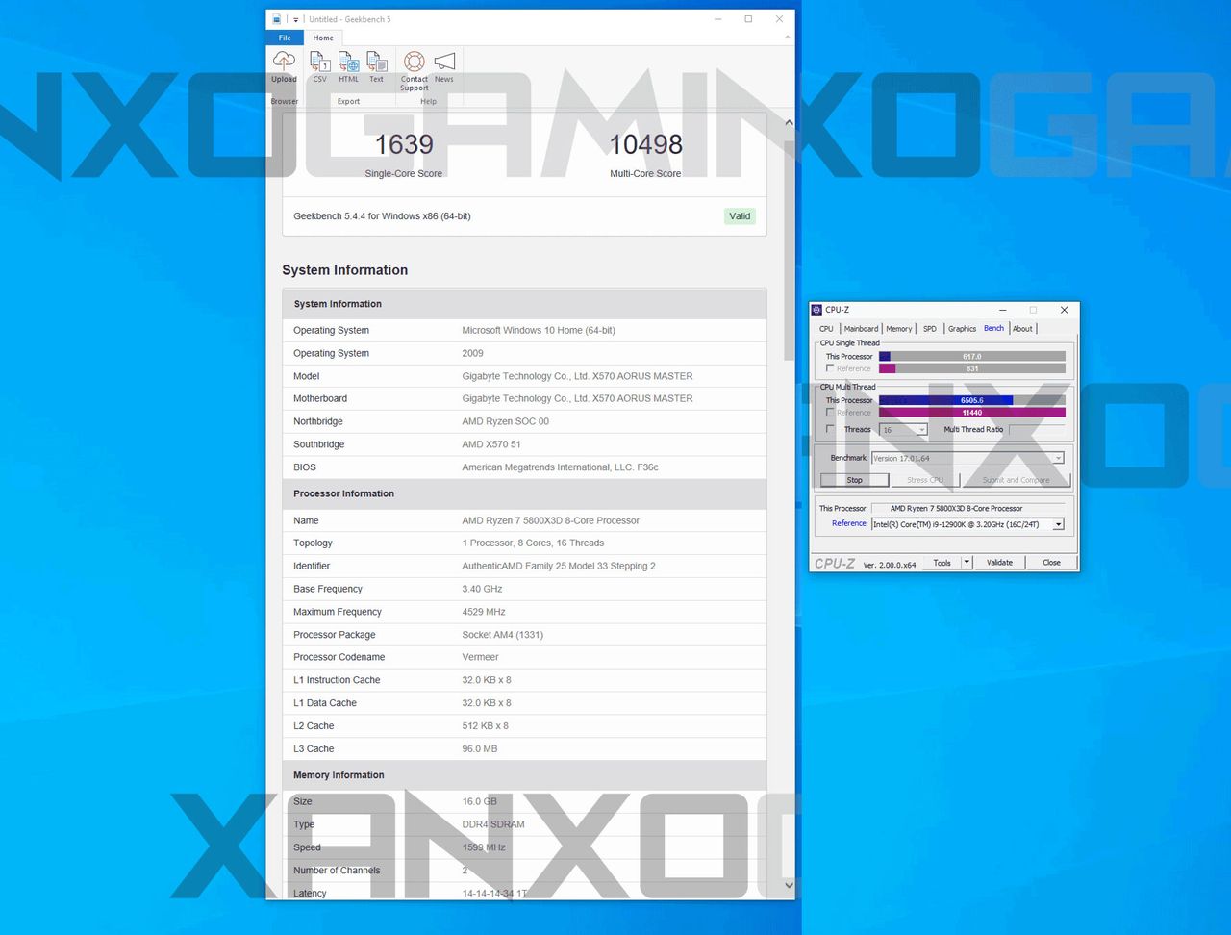Click 'Microsoft Windows 10 Home (64-bit)' value

[539, 330]
